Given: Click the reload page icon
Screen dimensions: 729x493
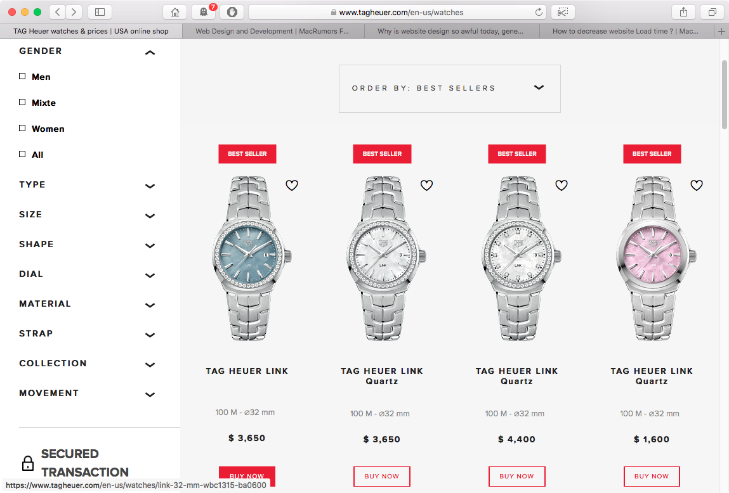Looking at the screenshot, I should point(539,12).
